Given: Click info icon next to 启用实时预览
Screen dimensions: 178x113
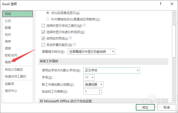Looking at the screenshot, I should (x=71, y=38).
